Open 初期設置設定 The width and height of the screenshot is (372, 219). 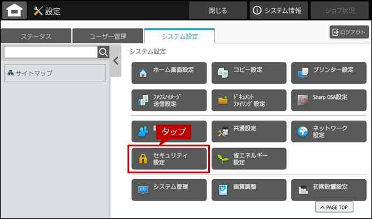point(329,190)
